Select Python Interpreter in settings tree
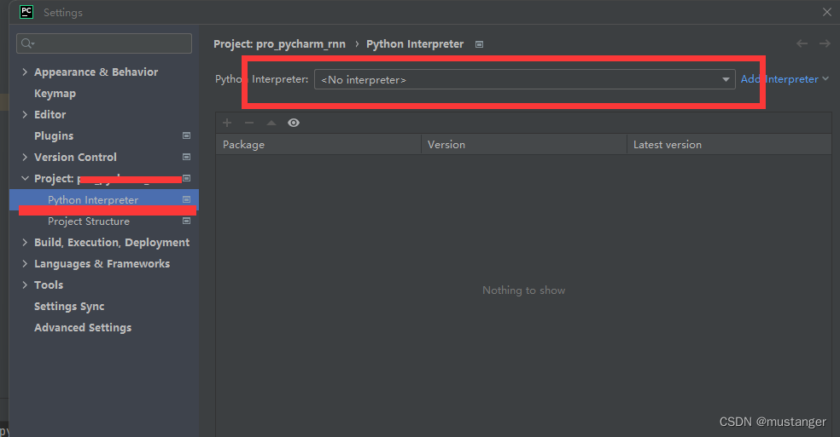 (93, 200)
